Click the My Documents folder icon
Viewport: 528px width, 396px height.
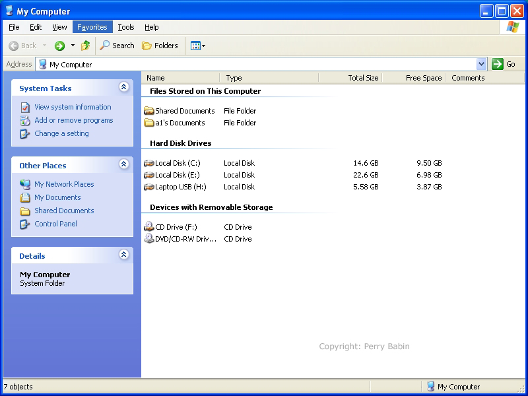point(25,197)
